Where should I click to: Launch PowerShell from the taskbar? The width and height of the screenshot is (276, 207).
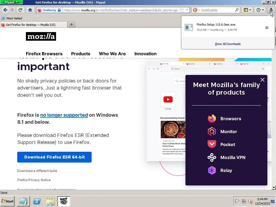37,201
